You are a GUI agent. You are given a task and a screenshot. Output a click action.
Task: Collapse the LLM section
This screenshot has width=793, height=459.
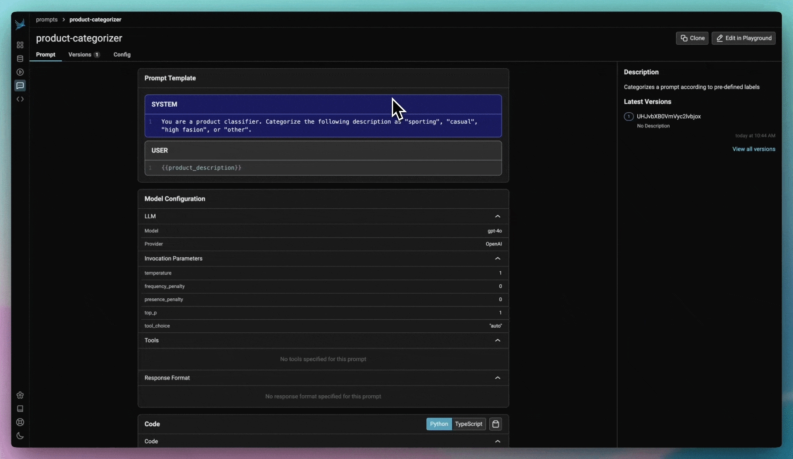click(497, 216)
